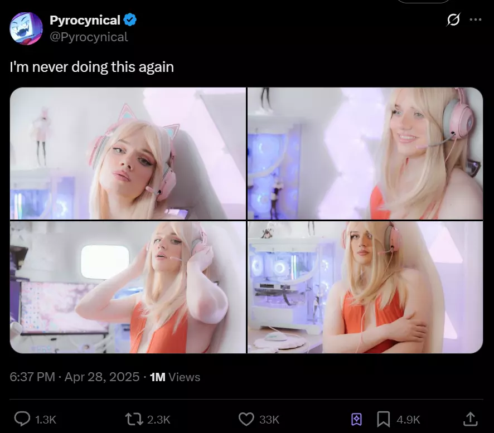Share the post via the upload arrow icon
Viewport: 494px width, 433px height.
(x=471, y=419)
